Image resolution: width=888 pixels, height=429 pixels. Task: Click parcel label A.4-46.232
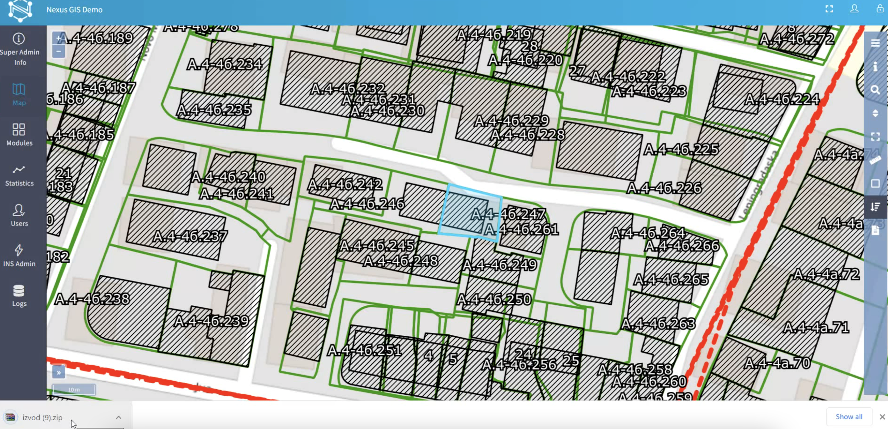(348, 89)
